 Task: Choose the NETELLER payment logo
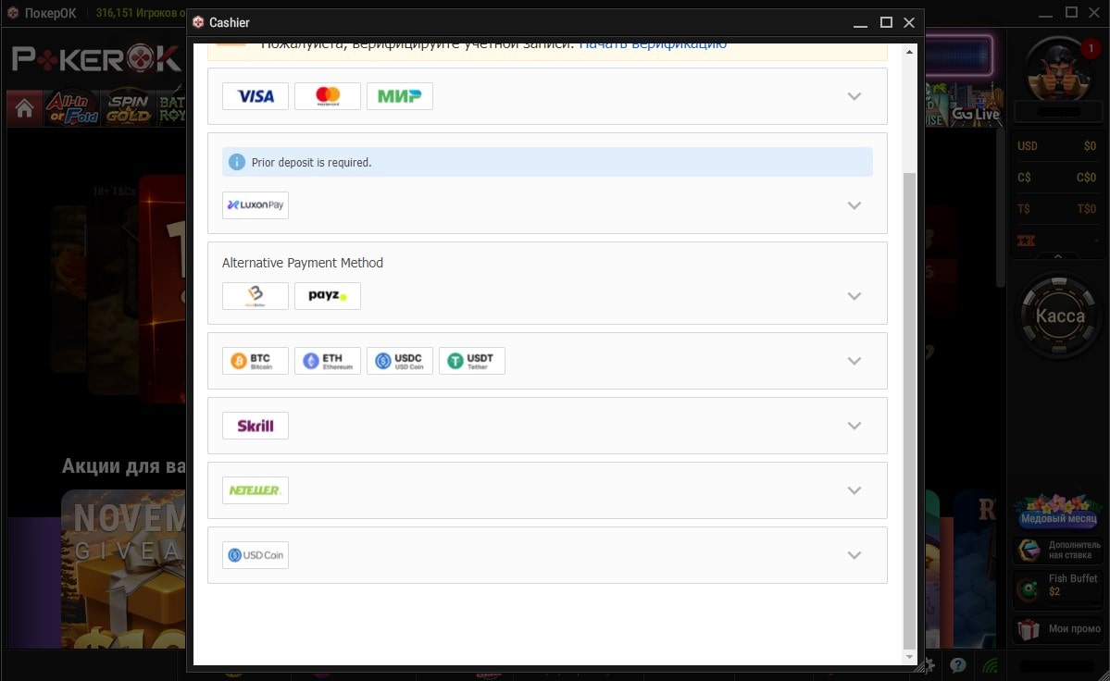click(x=255, y=490)
